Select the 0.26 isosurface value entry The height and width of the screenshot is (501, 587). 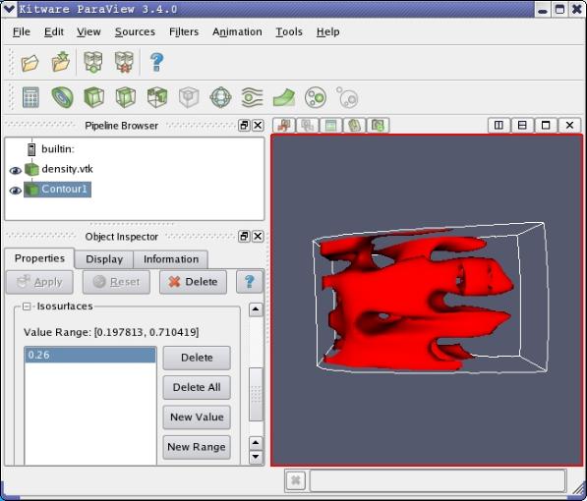89,355
